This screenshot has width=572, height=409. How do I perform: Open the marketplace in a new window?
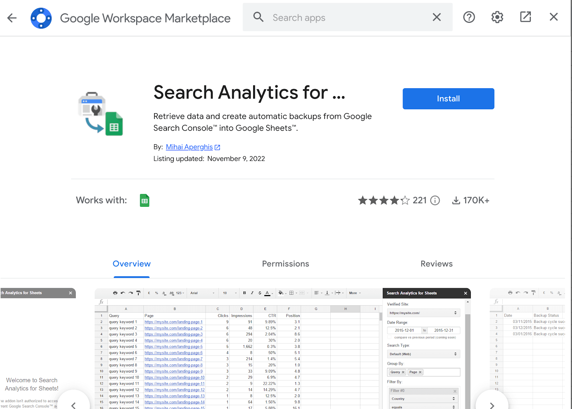526,17
